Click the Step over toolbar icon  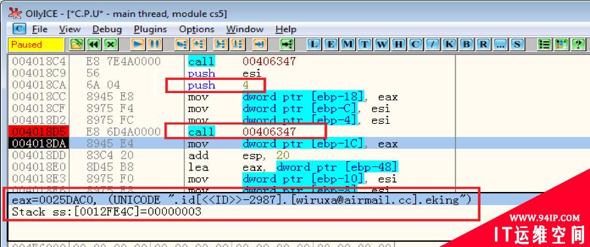point(199,45)
